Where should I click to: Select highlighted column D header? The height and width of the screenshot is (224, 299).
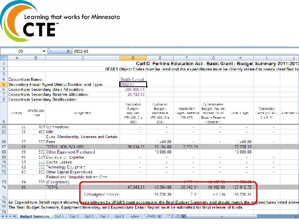(x=133, y=58)
